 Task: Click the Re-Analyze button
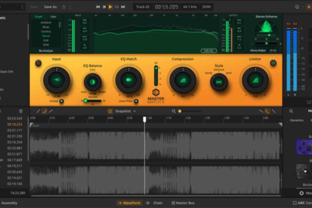[x=46, y=51]
